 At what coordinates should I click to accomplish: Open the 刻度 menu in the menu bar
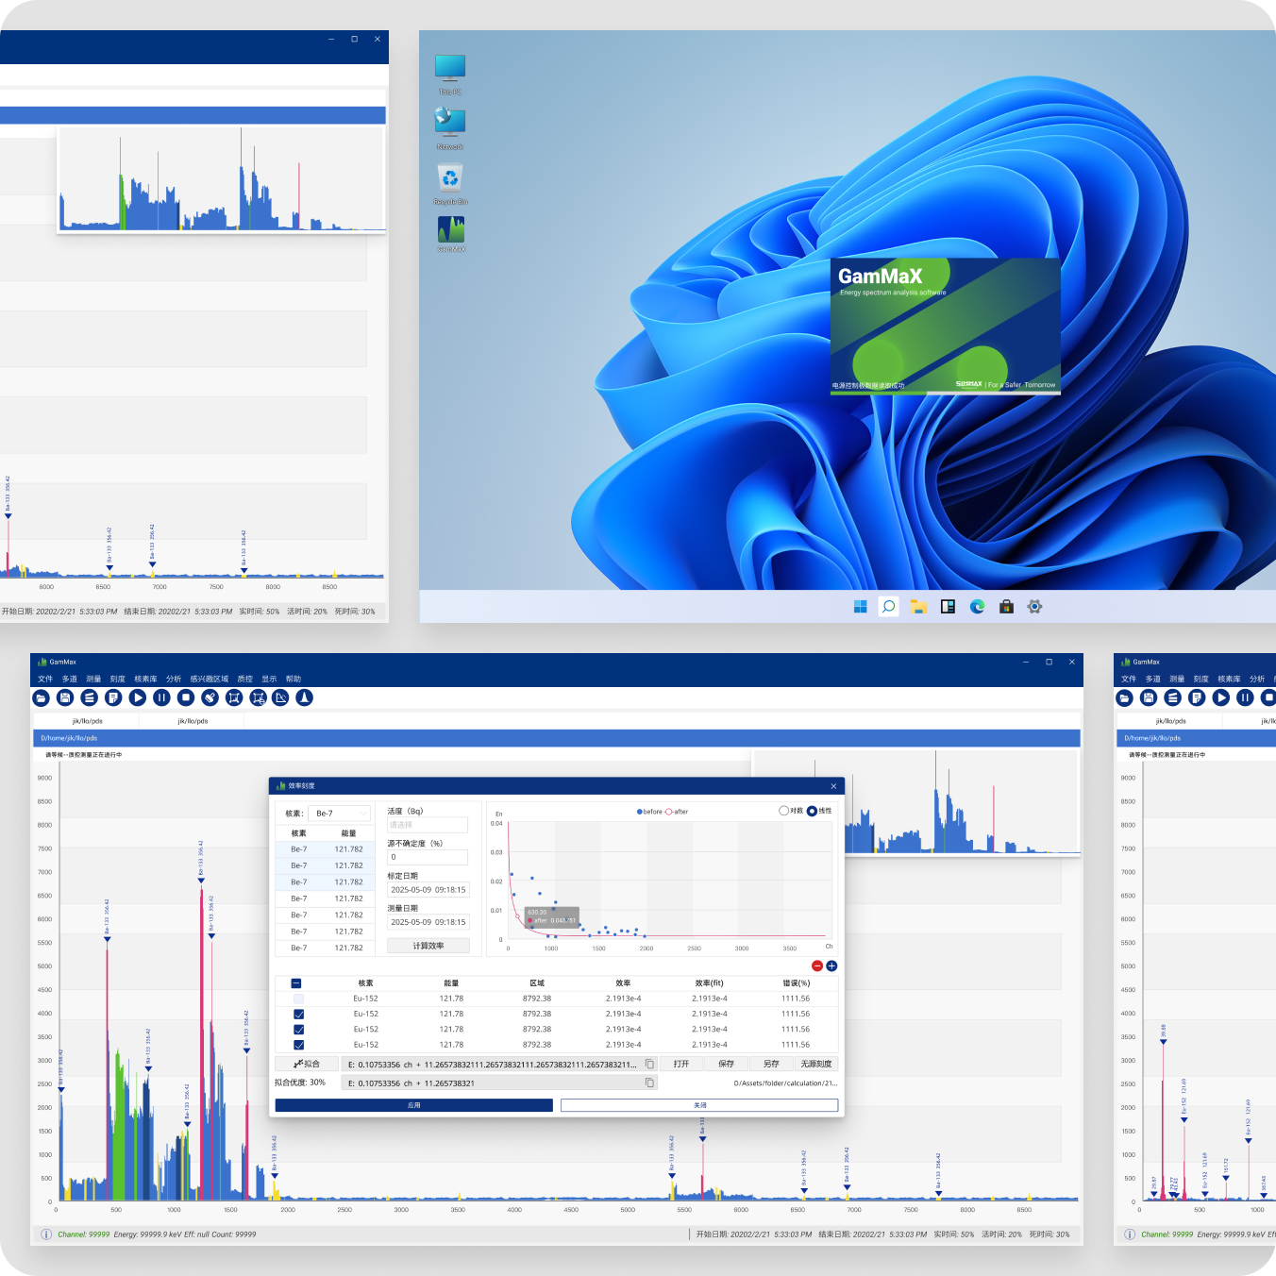[x=118, y=679]
